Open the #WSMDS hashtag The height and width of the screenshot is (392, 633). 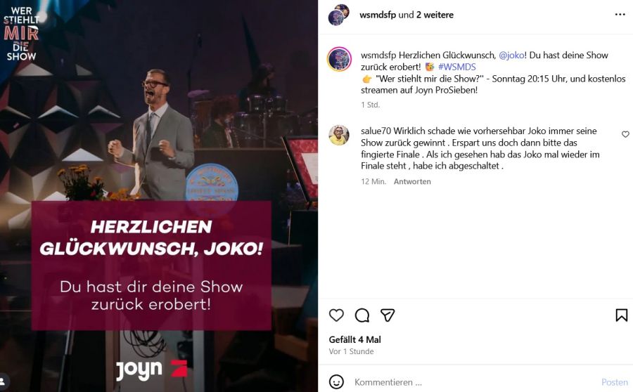tap(457, 67)
